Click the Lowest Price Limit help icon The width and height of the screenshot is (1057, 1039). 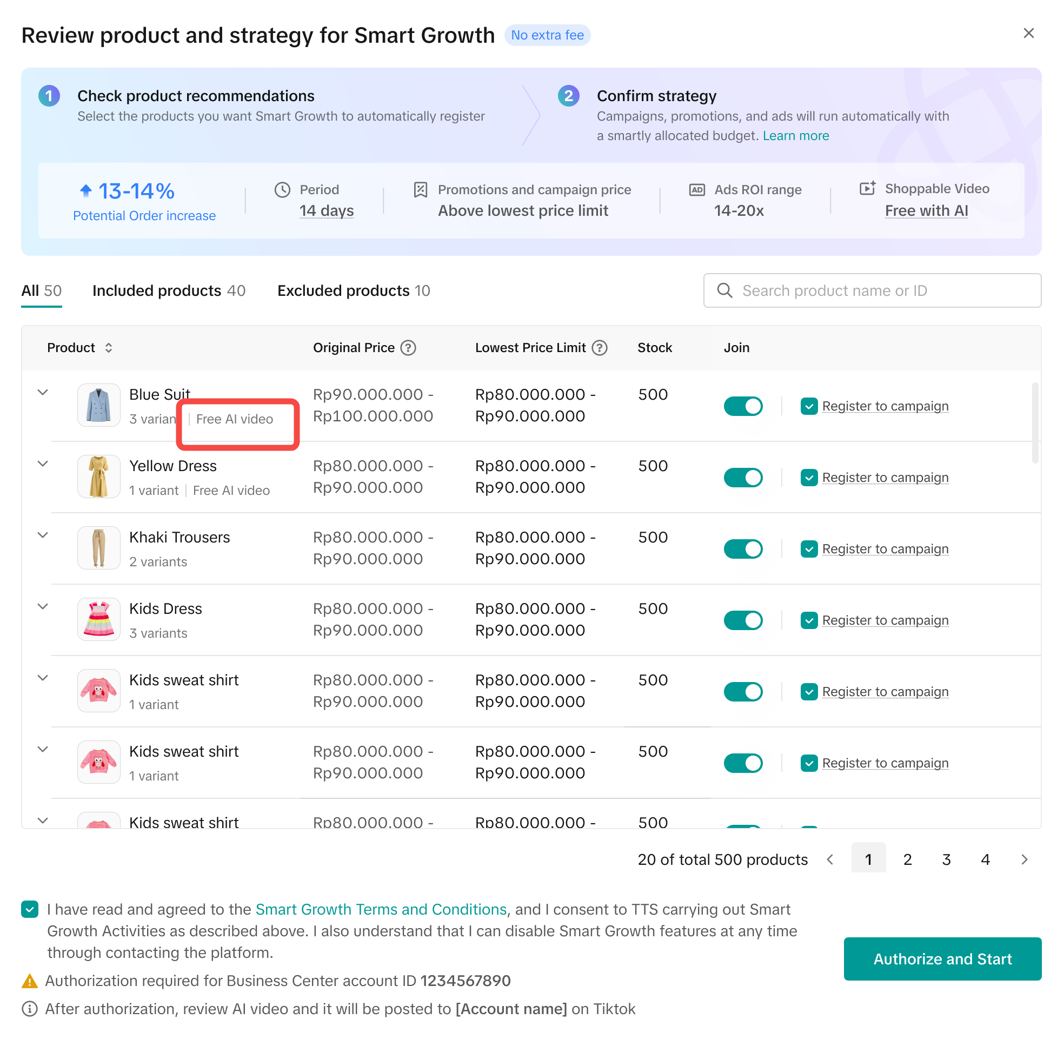(x=600, y=348)
